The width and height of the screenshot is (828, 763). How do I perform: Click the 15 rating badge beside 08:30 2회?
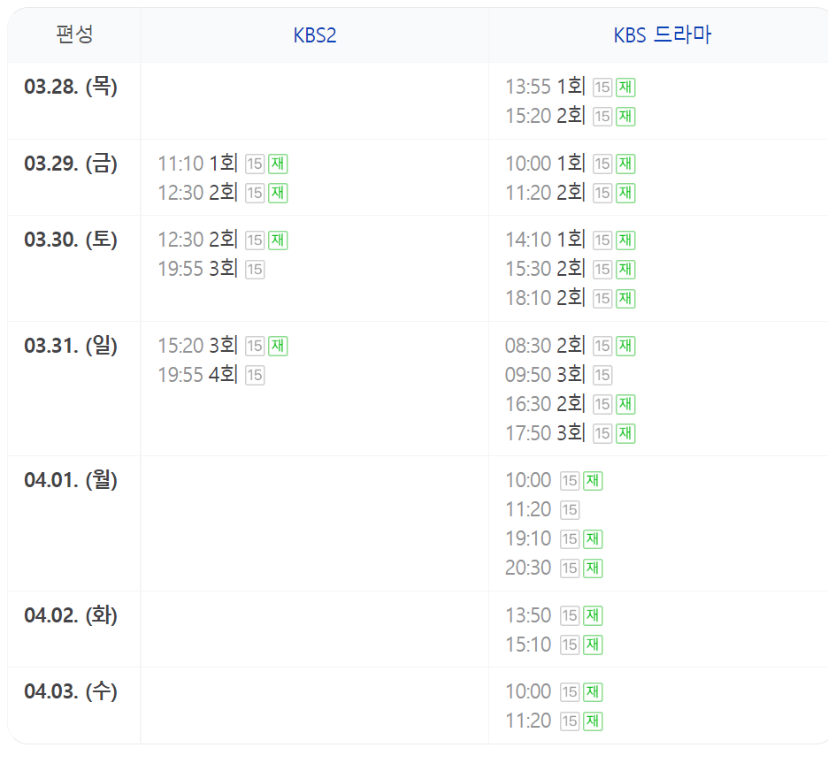[602, 347]
